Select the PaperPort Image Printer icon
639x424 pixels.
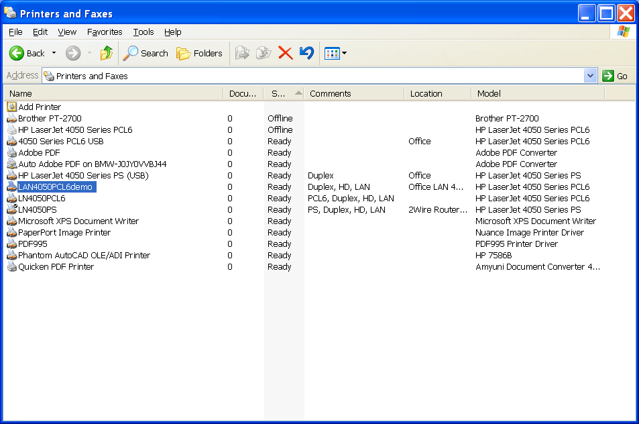(12, 232)
